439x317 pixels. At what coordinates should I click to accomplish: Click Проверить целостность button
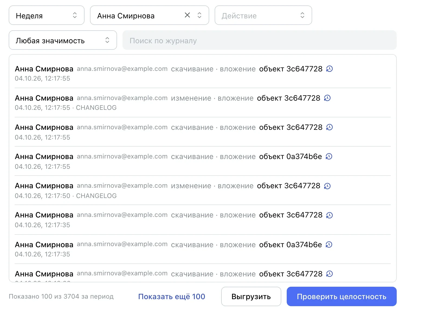(341, 296)
